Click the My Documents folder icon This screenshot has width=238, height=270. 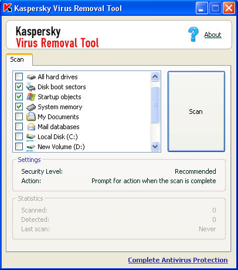click(31, 117)
